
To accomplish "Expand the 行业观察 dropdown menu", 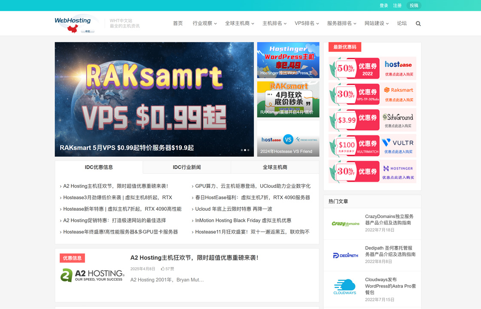I will click(x=204, y=23).
